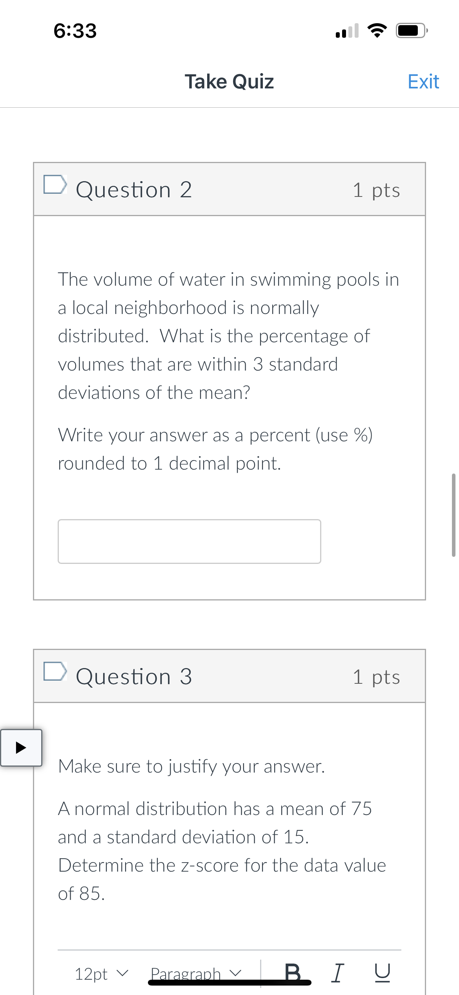459x995 pixels.
Task: Exit the quiz via the Exit link
Action: tap(423, 81)
